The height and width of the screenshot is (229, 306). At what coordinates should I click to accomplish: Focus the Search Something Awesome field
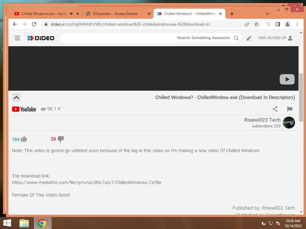(x=150, y=38)
